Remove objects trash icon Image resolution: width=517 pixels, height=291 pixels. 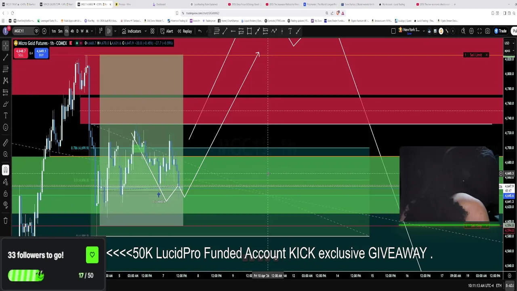6,221
